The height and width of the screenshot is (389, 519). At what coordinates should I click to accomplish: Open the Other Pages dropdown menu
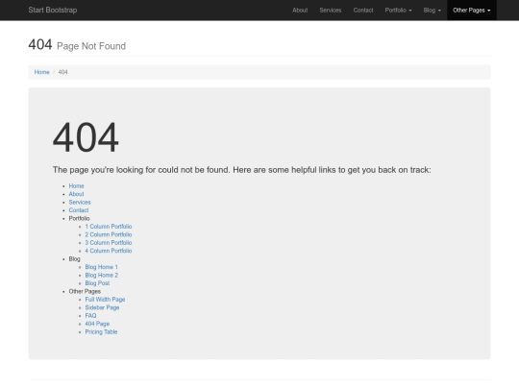(x=472, y=11)
